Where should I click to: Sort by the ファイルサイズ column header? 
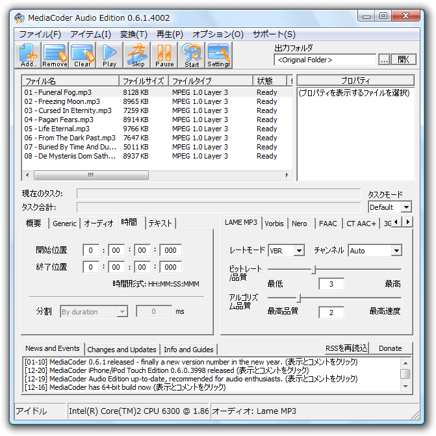pos(144,81)
